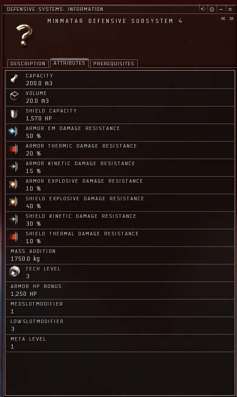Click the Shield Thermal damage resistance icon
The height and width of the screenshot is (397, 237).
click(x=13, y=237)
